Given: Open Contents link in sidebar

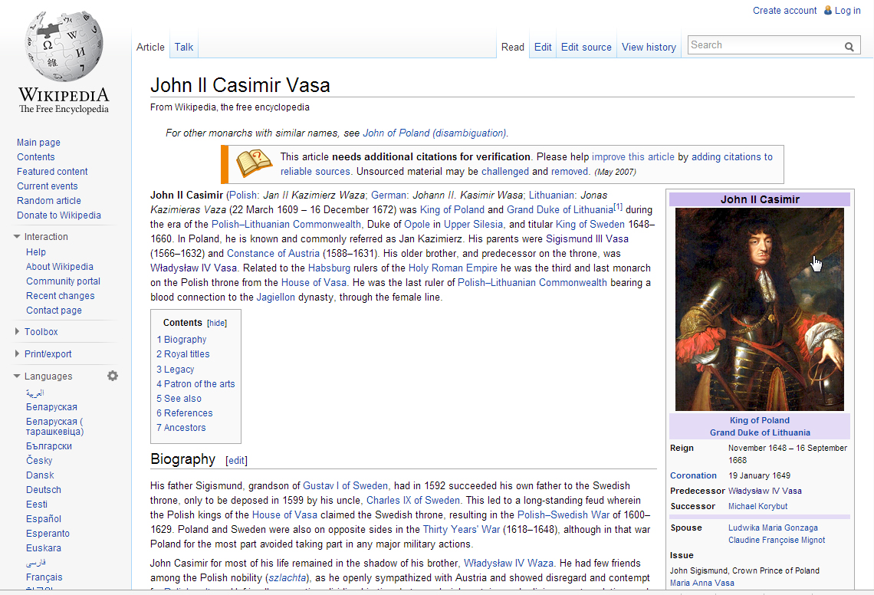Looking at the screenshot, I should [36, 157].
